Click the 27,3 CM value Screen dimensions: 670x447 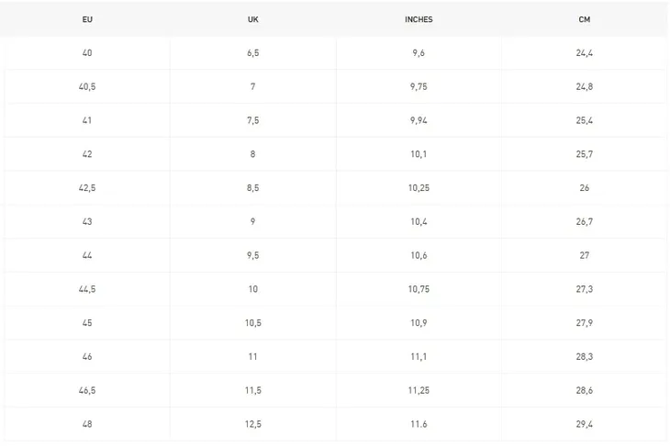[x=584, y=289]
